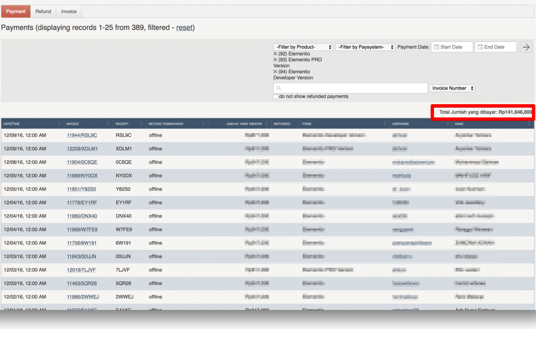Open invoice 11944/RSL9C
Screen dimensions: 536x340
tap(82, 135)
